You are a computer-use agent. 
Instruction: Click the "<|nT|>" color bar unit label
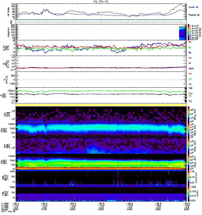(197, 193)
